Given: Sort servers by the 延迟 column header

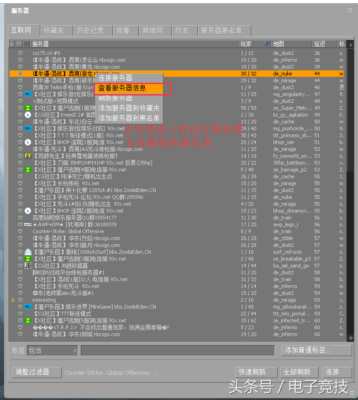Looking at the screenshot, I should click(323, 44).
